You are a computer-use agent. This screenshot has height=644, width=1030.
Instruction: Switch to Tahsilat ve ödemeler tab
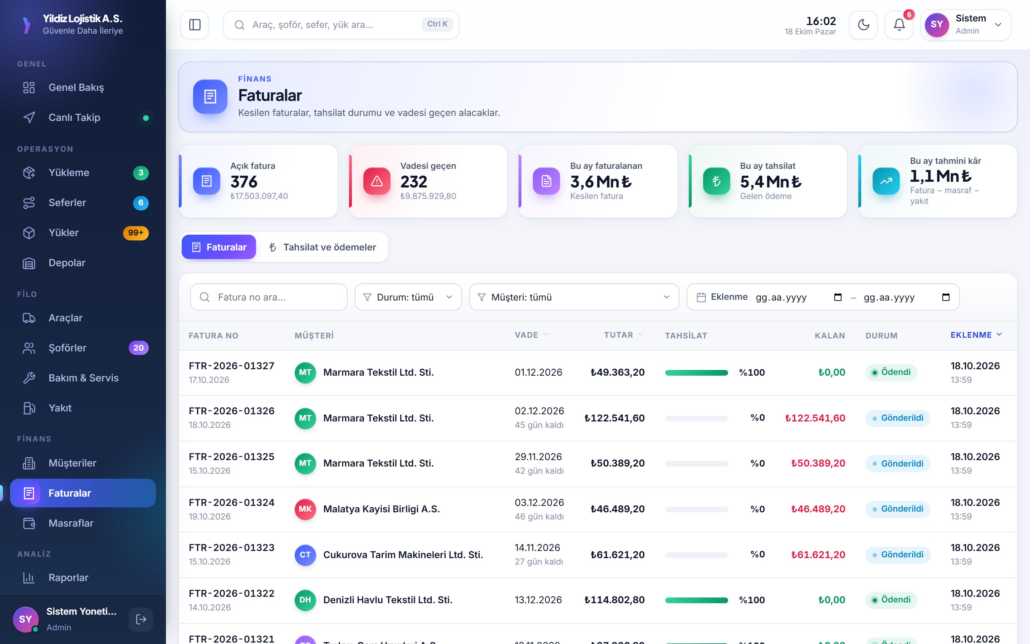pyautogui.click(x=323, y=247)
